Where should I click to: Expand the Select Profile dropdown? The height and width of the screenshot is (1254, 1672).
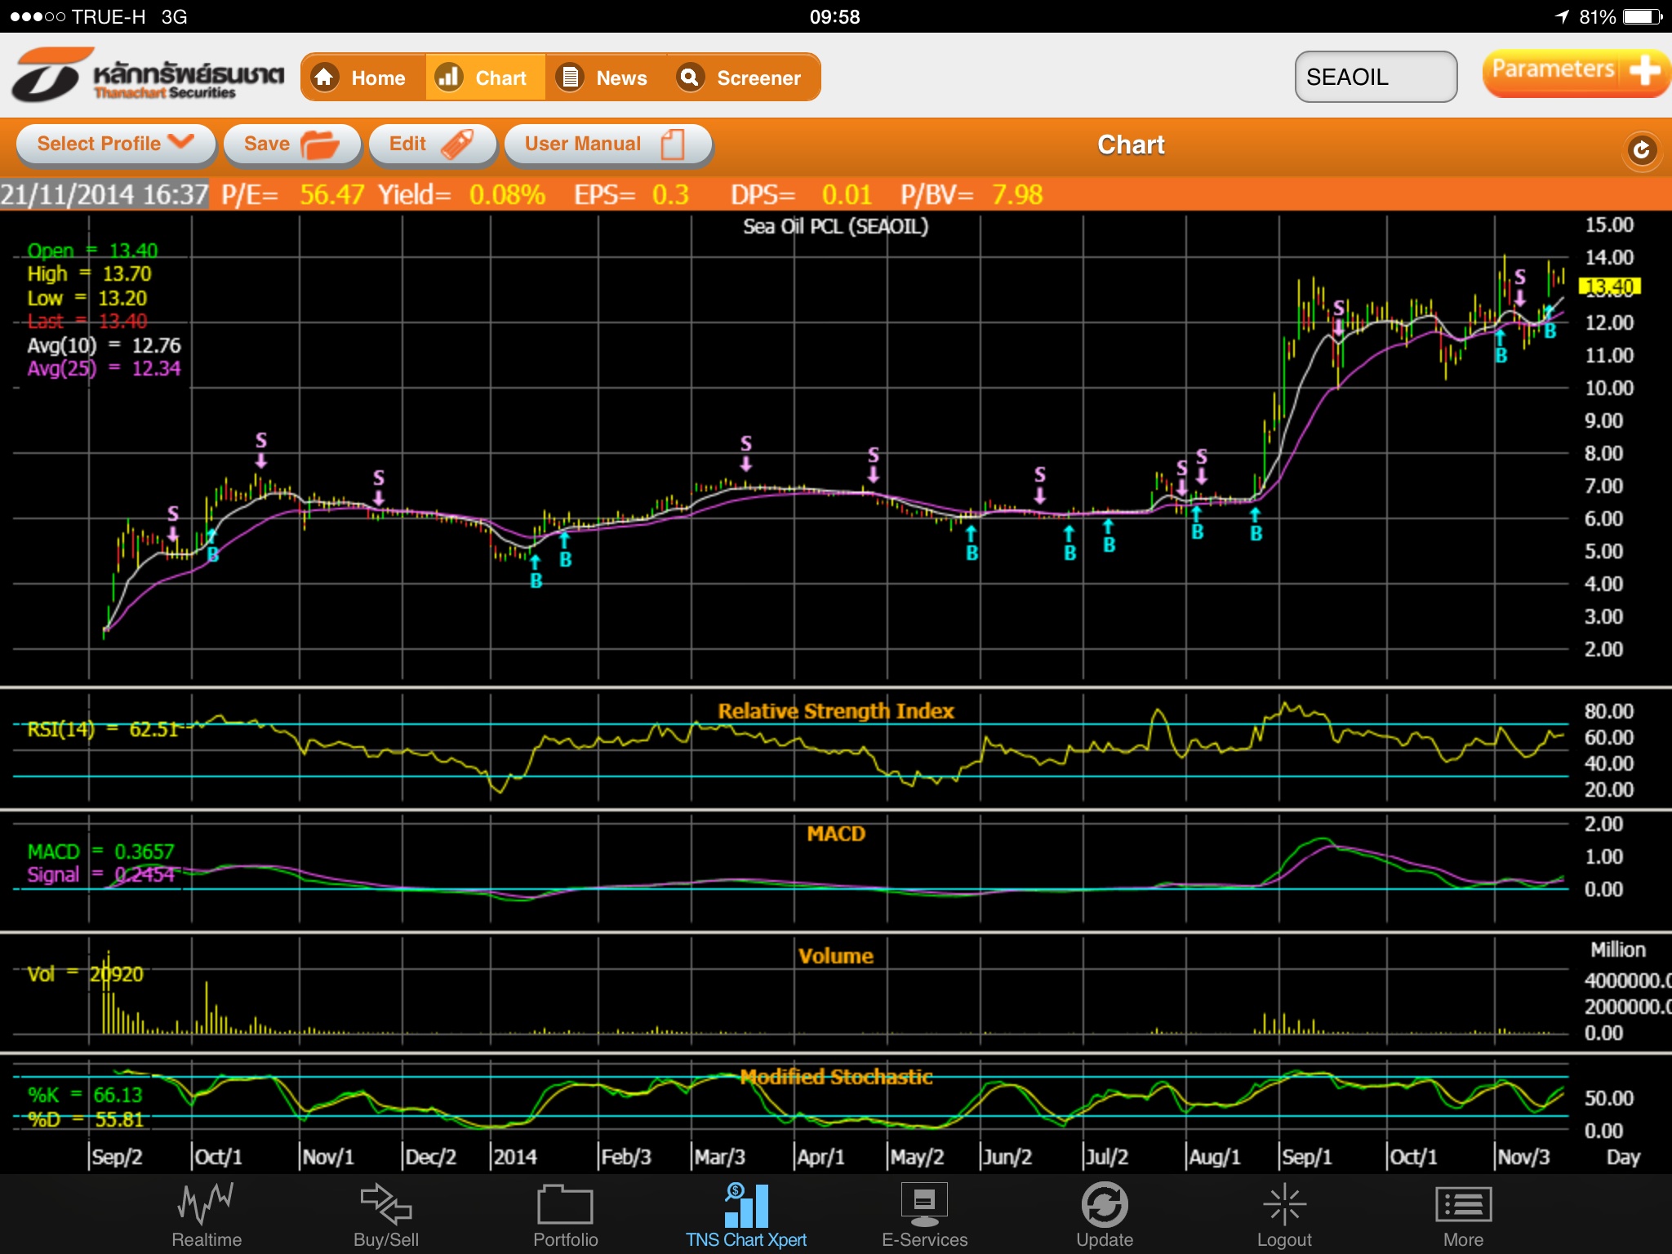coord(116,145)
